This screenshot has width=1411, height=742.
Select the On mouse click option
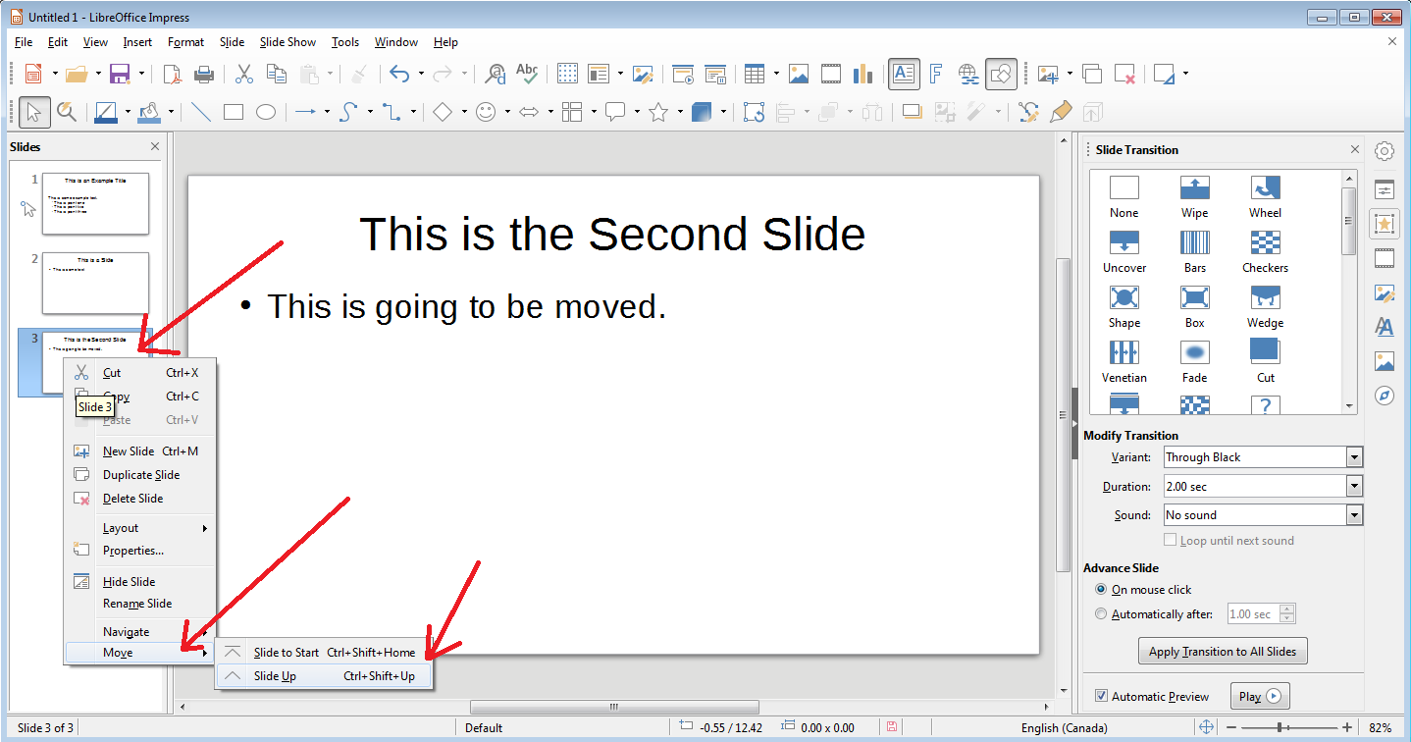[1101, 590]
